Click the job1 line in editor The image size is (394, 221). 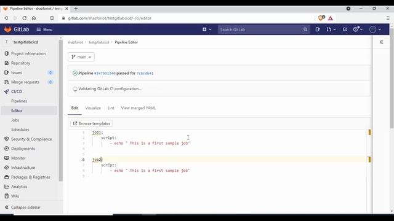tap(97, 133)
